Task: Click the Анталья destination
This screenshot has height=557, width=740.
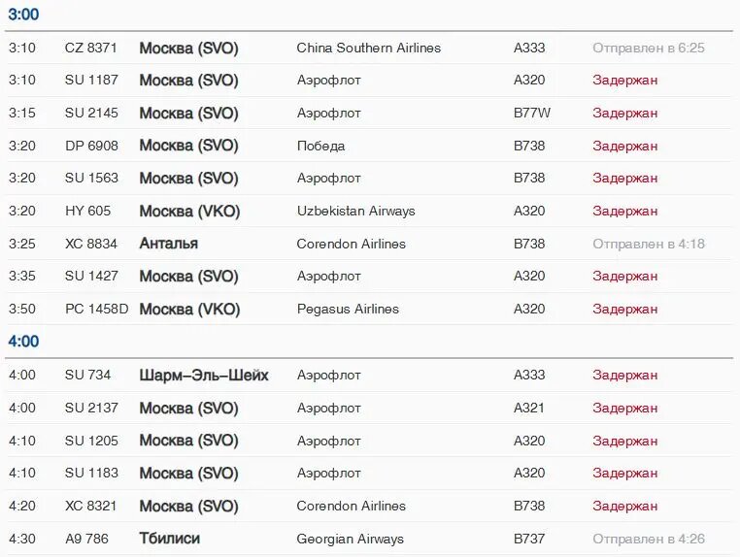Action: pyautogui.click(x=168, y=244)
